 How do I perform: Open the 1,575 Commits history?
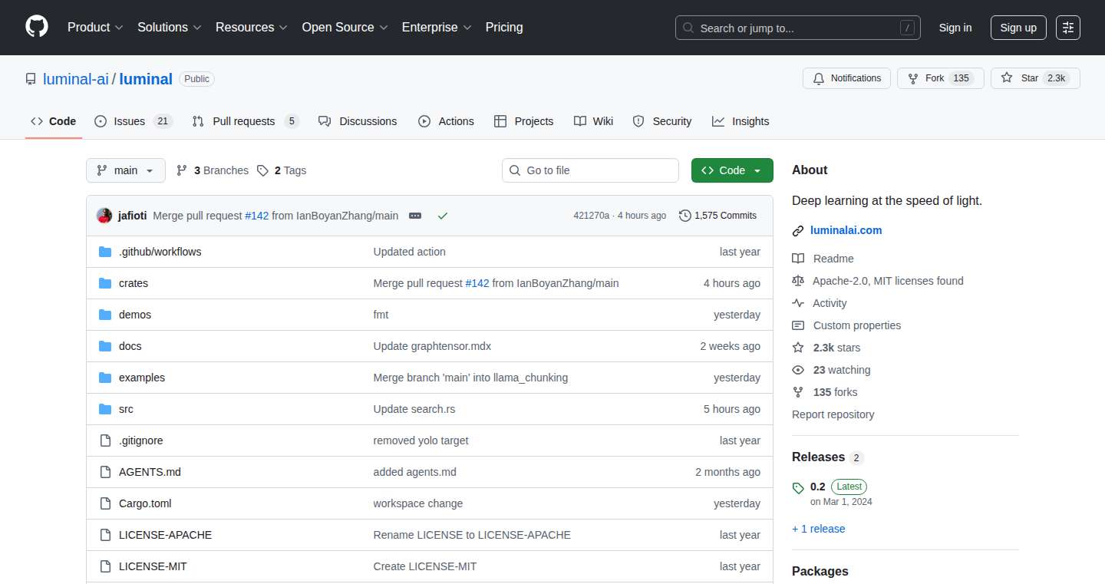click(718, 216)
